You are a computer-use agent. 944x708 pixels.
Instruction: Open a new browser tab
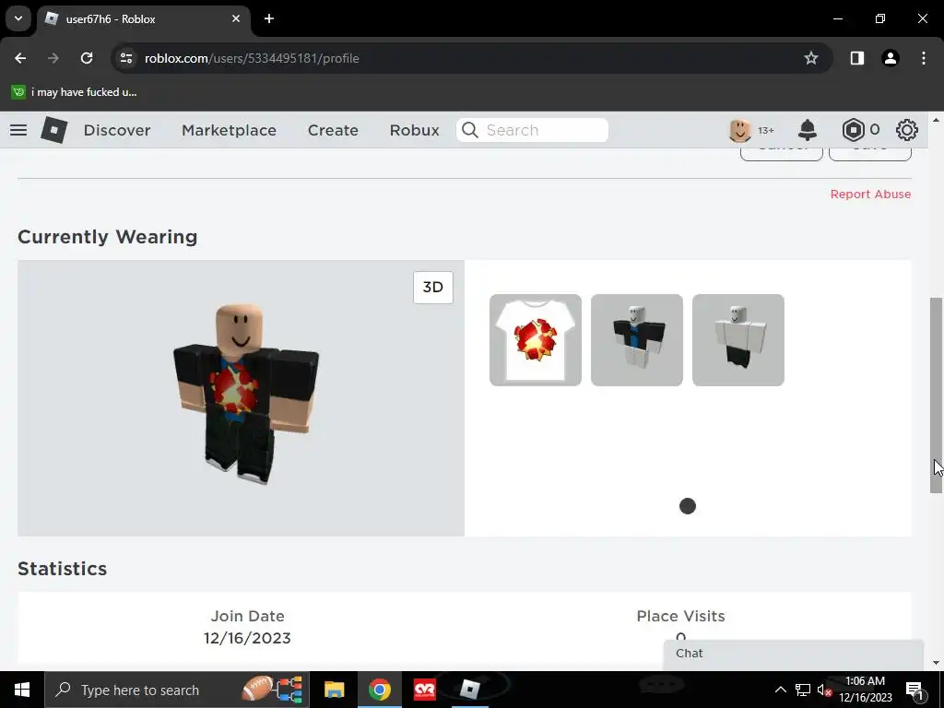tap(269, 18)
